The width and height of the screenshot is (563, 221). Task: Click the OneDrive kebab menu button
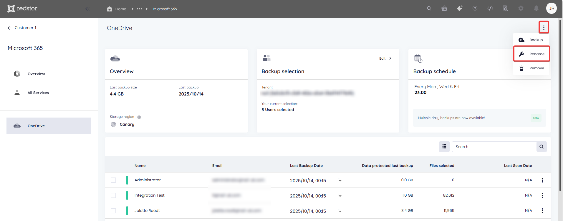point(544,28)
